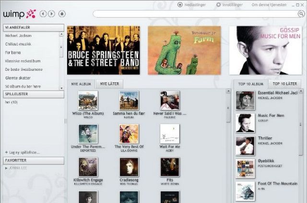Select Glemte skatter recommendation
Image resolution: width=307 pixels, height=203 pixels.
pyautogui.click(x=18, y=78)
